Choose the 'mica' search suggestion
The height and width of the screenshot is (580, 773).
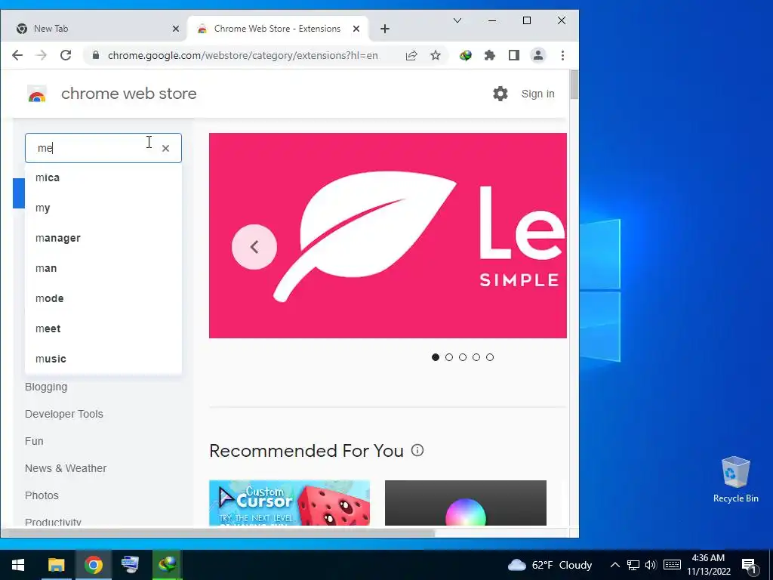pos(103,177)
